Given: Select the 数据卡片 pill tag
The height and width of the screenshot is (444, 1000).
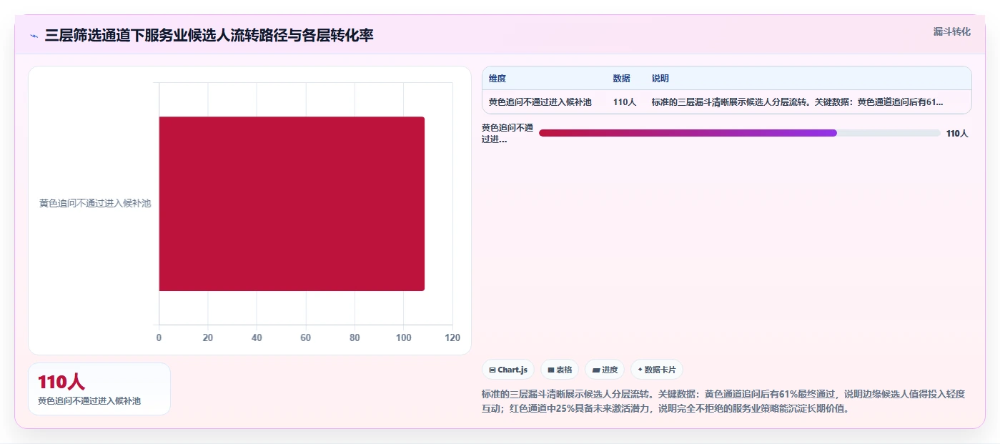Looking at the screenshot, I should [657, 370].
